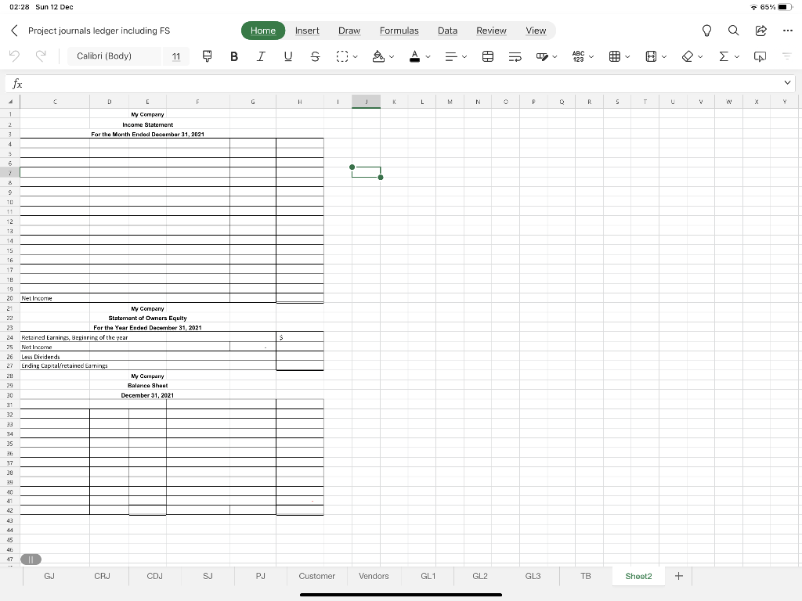Viewport: 802px width, 601px height.
Task: Click the Undo arrow icon
Action: pyautogui.click(x=14, y=56)
